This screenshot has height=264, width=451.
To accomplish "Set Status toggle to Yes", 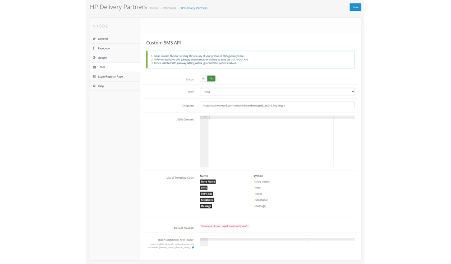I will point(211,79).
